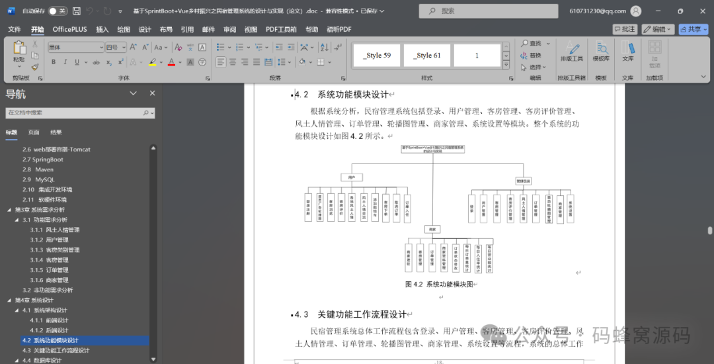
Task: Click the 共享 share button
Action: click(693, 29)
